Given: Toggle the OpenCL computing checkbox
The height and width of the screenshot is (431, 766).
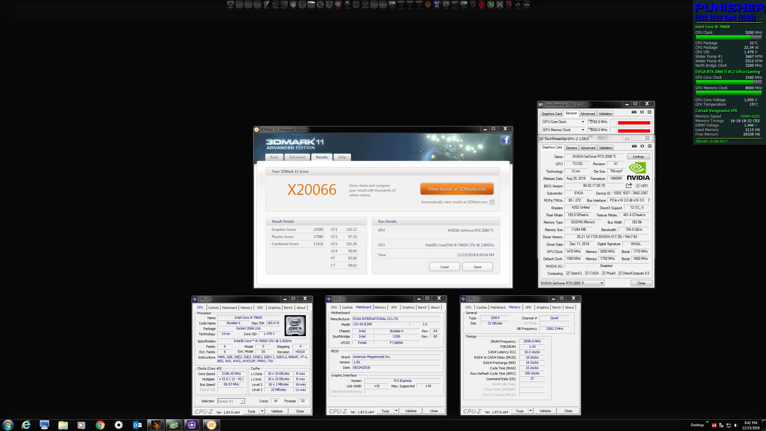Looking at the screenshot, I should [x=568, y=273].
